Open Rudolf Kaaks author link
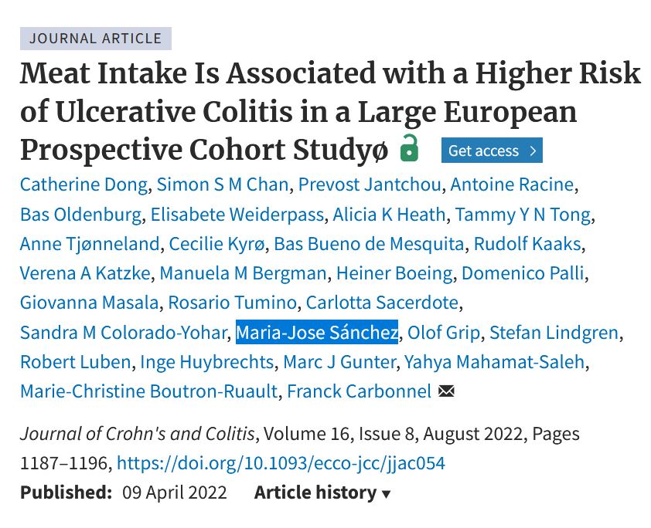 pyautogui.click(x=528, y=244)
